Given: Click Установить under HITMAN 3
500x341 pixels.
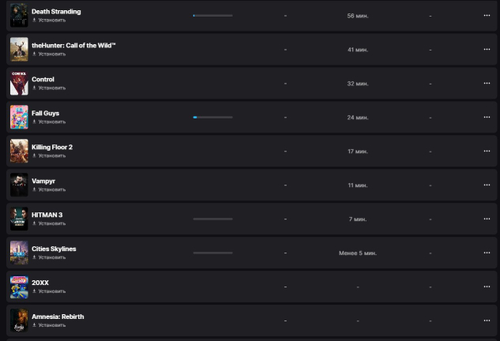Looking at the screenshot, I should pyautogui.click(x=51, y=223).
